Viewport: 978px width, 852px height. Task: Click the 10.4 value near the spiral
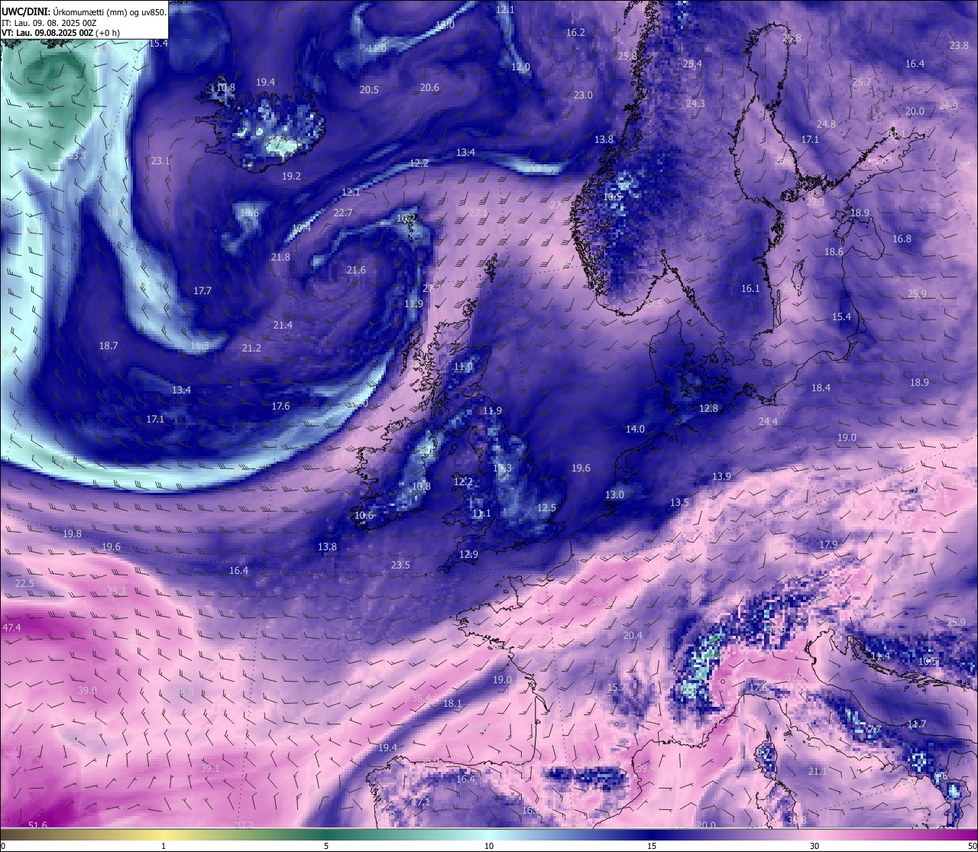click(x=302, y=228)
